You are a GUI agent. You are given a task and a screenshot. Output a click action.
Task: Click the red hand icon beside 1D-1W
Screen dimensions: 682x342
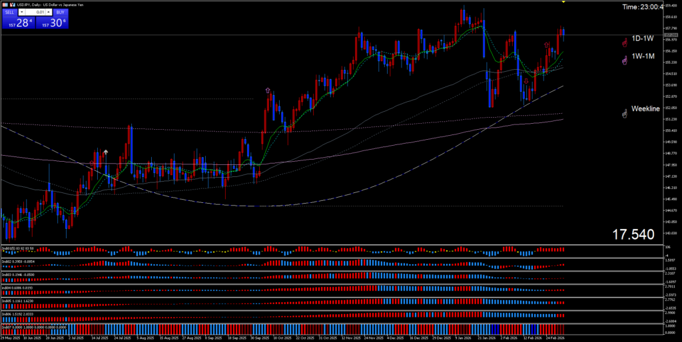(x=624, y=42)
